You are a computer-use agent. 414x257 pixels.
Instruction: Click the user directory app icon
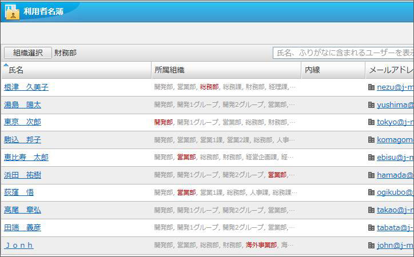[12, 11]
